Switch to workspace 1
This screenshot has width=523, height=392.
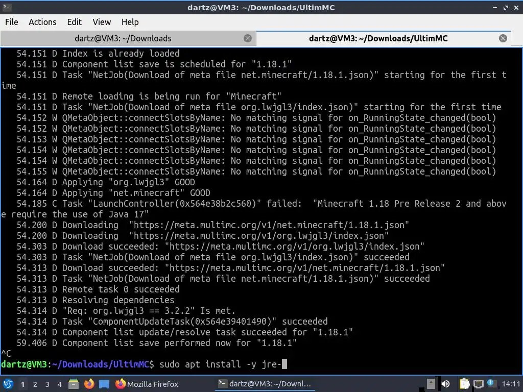pos(22,384)
